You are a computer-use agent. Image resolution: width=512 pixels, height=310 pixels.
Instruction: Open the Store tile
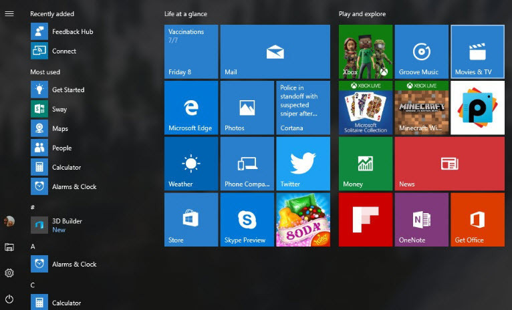[x=190, y=220]
